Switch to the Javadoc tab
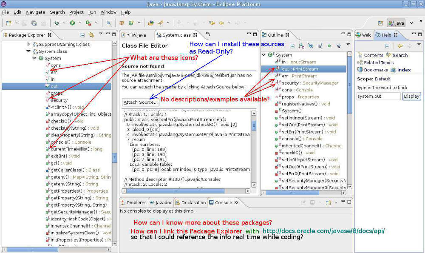Viewport: 425px width, 253px height. pyautogui.click(x=161, y=202)
